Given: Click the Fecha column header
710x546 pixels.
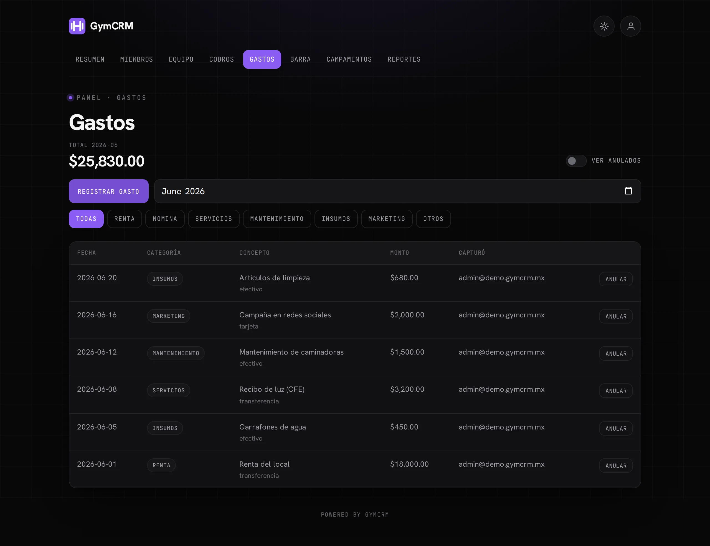Looking at the screenshot, I should (87, 253).
